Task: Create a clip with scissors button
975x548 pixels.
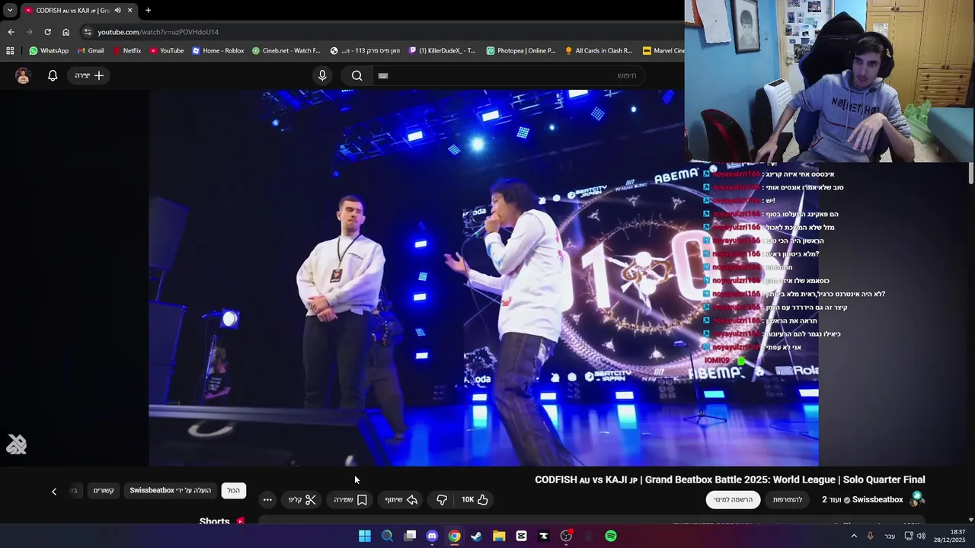Action: pyautogui.click(x=302, y=499)
